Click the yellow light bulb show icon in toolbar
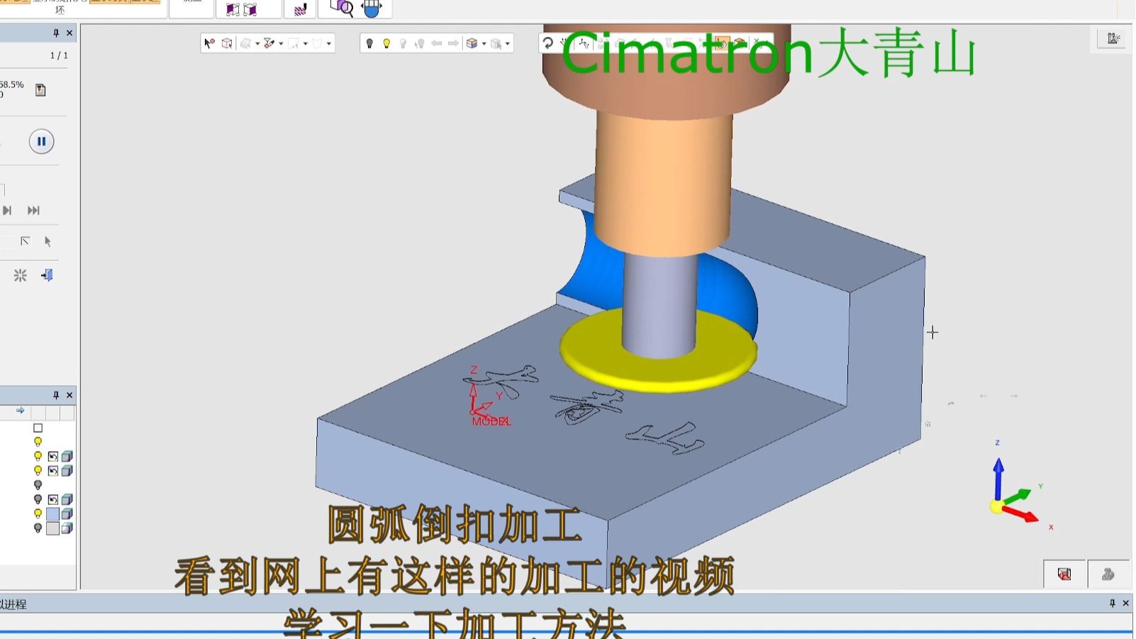 tap(386, 43)
